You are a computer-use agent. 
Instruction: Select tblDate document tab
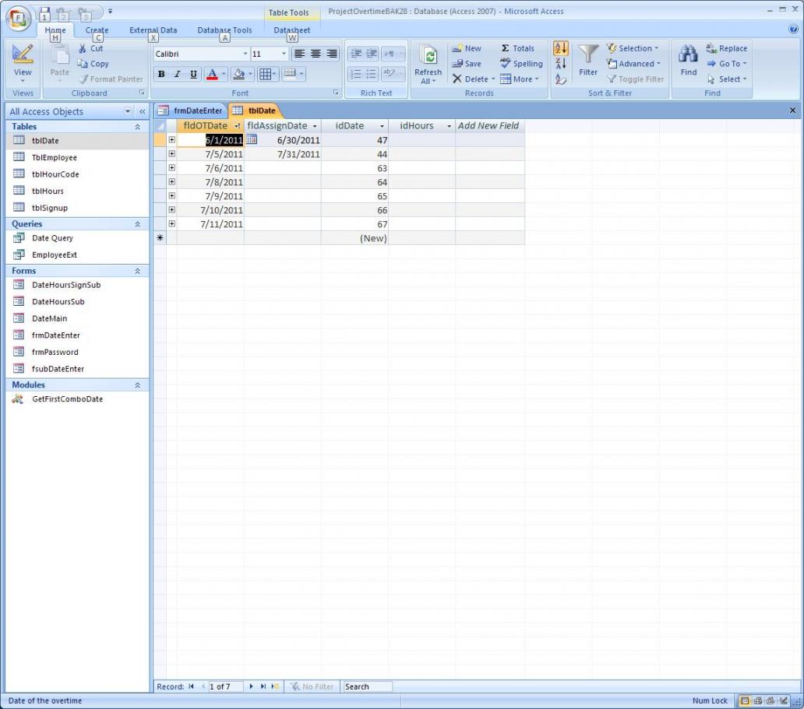tap(255, 111)
